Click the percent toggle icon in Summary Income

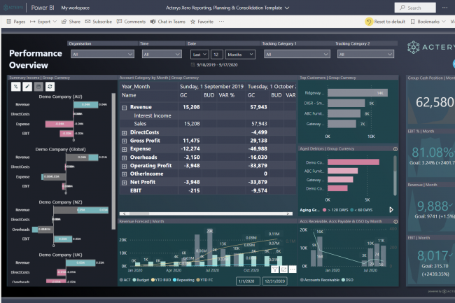16,86
